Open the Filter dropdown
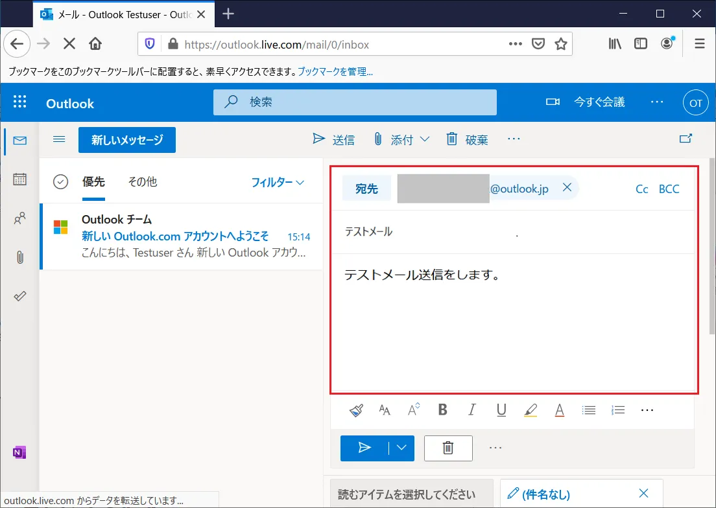716x508 pixels. (278, 183)
